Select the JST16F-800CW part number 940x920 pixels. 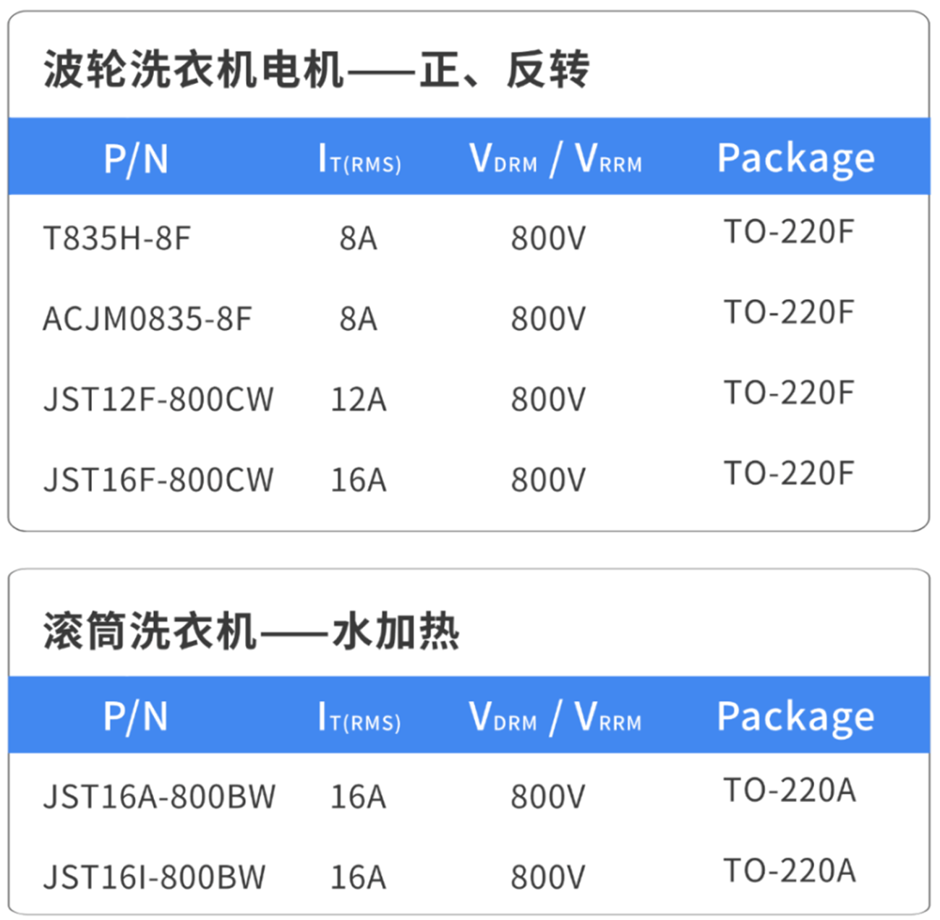click(x=158, y=480)
